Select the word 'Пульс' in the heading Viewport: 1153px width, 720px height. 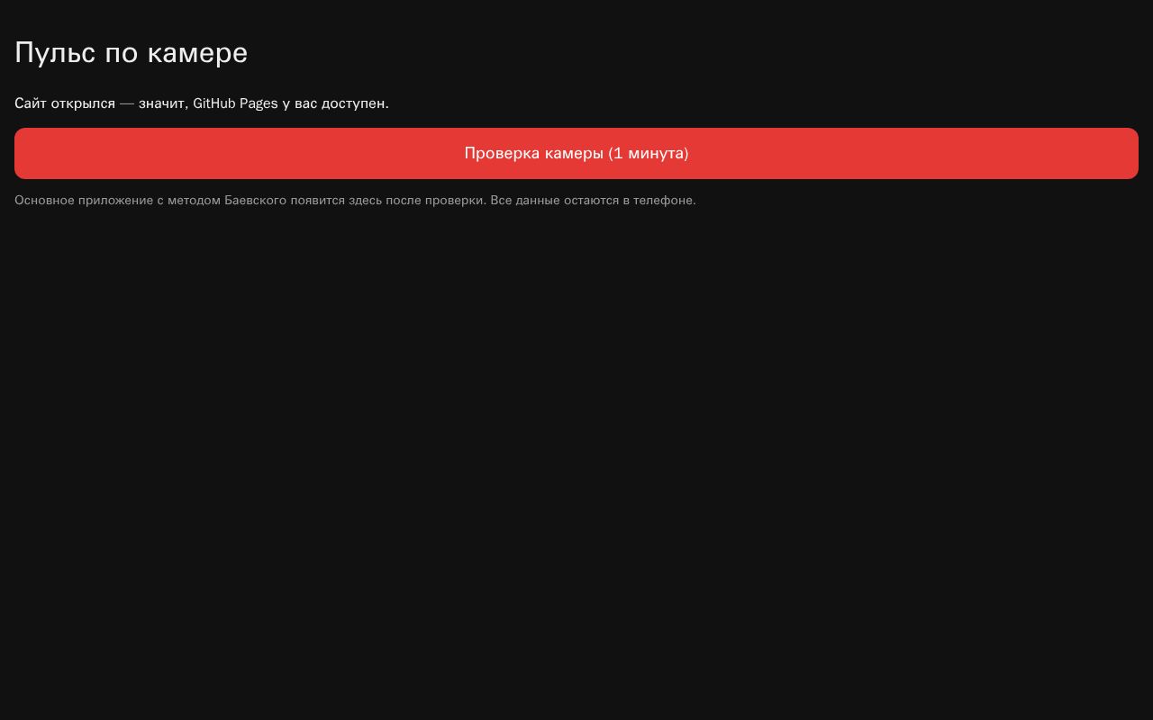56,53
